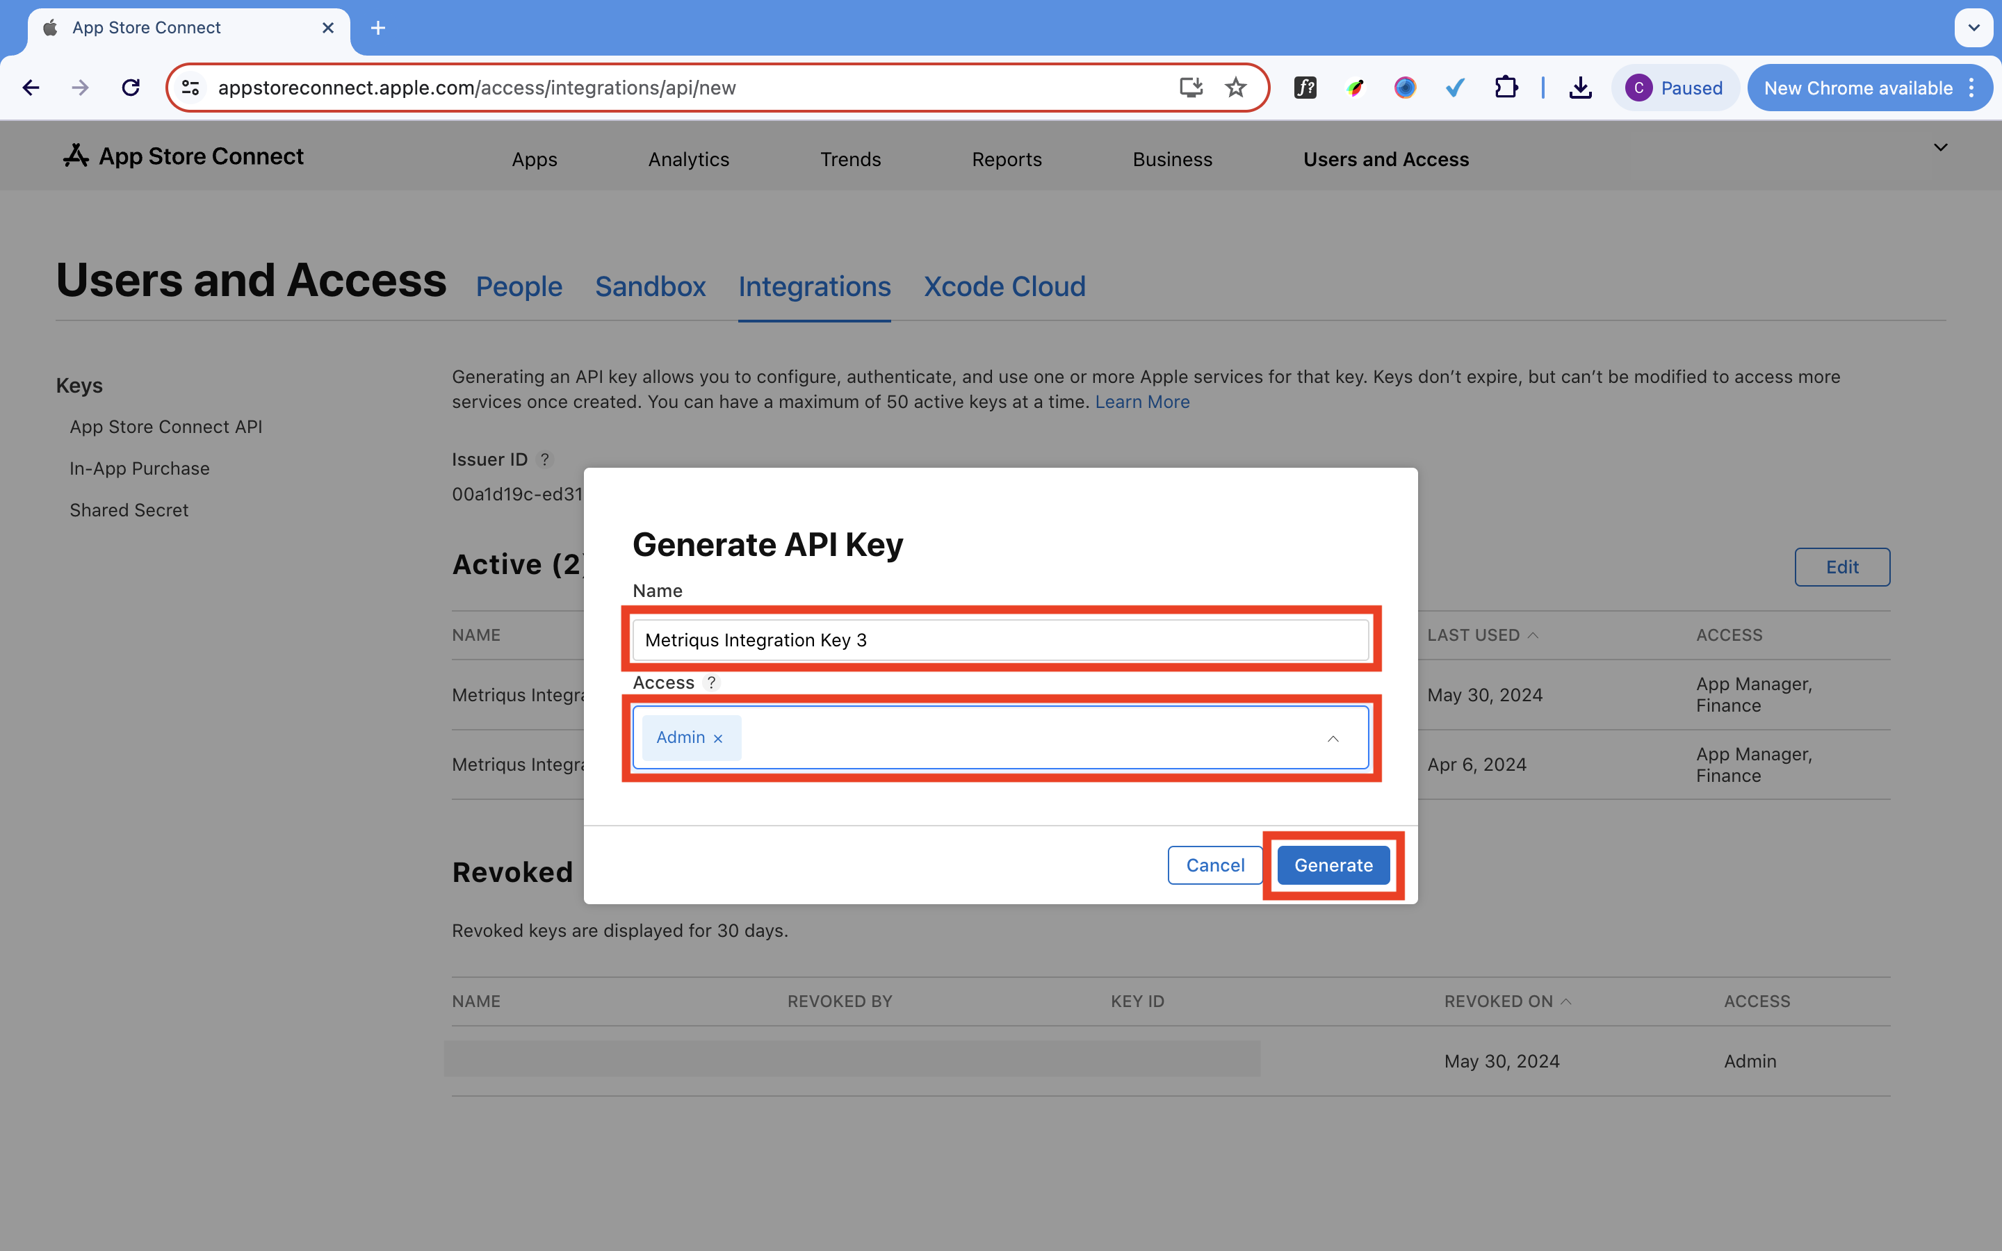Open the Apps menu

[535, 159]
